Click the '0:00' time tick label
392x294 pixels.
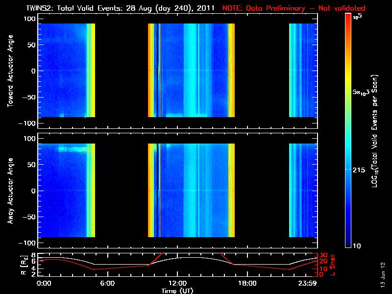(x=44, y=283)
